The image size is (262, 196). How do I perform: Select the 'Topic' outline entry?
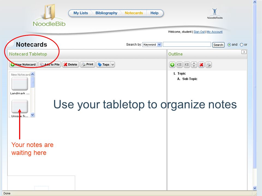click(x=181, y=73)
